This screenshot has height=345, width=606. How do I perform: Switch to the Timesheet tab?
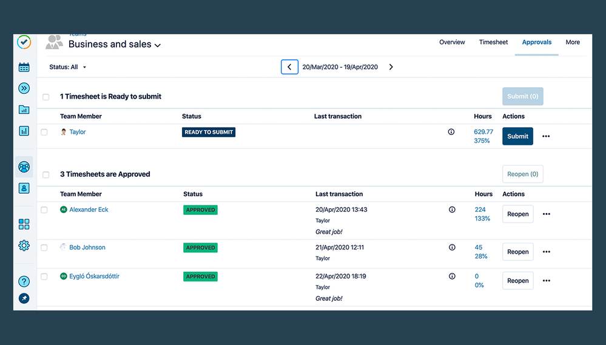494,42
